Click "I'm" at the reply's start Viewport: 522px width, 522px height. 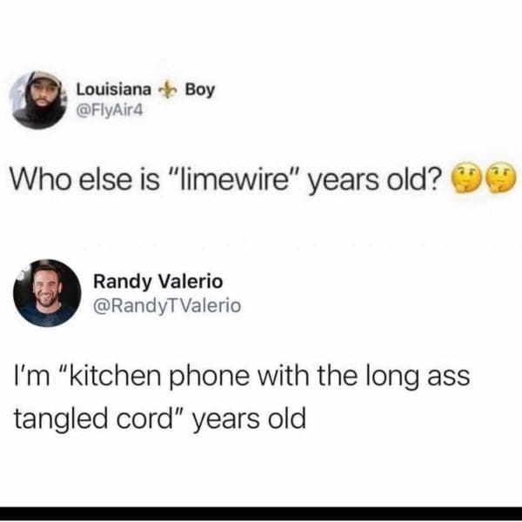click(32, 377)
